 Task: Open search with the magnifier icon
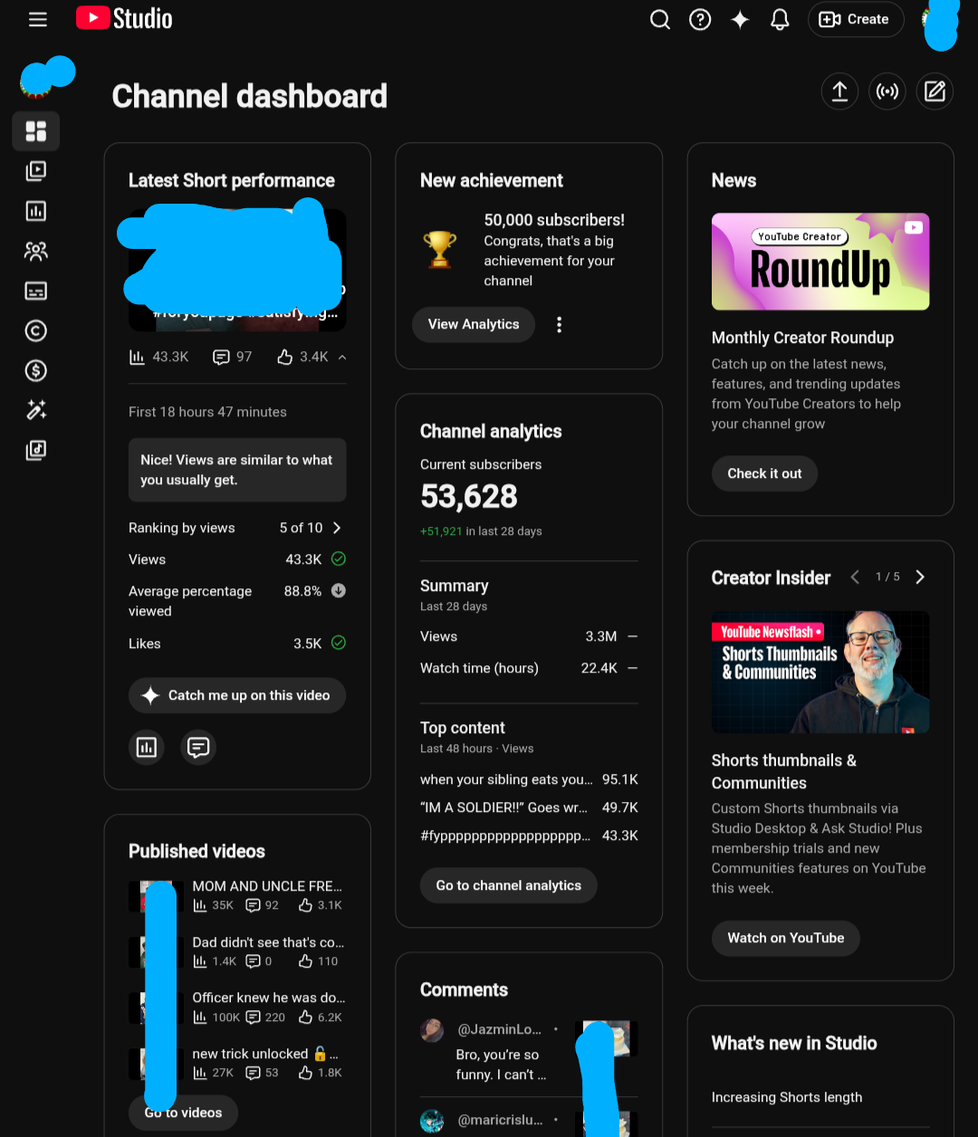660,19
